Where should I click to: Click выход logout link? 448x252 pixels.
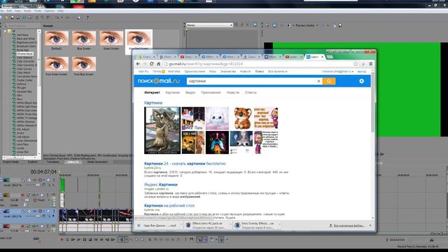pyautogui.click(x=362, y=71)
